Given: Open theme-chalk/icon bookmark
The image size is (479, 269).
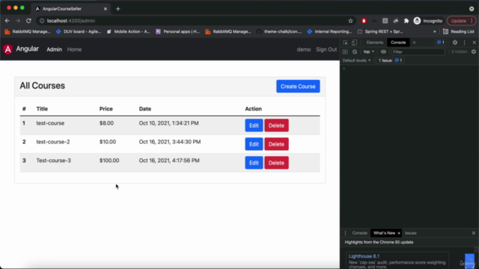Looking at the screenshot, I should (279, 31).
